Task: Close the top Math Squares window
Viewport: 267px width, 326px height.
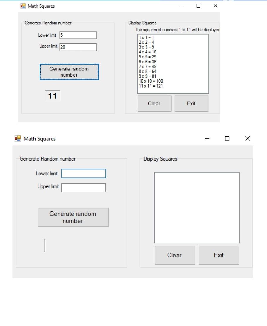Action: tap(215, 6)
